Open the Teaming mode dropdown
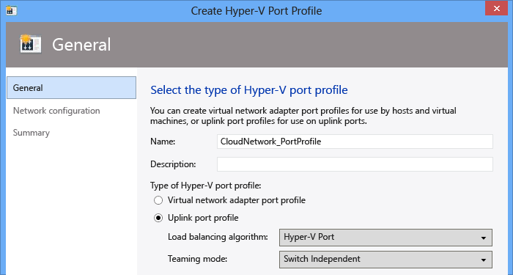513x275 pixels. [x=385, y=260]
